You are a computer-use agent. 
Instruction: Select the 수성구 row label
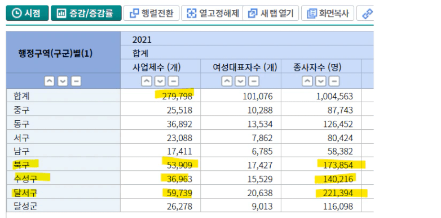(x=25, y=179)
